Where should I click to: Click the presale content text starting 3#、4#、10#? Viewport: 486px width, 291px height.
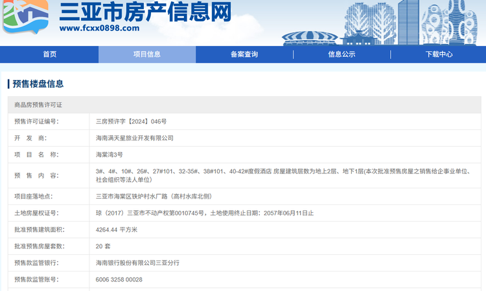tap(283, 175)
